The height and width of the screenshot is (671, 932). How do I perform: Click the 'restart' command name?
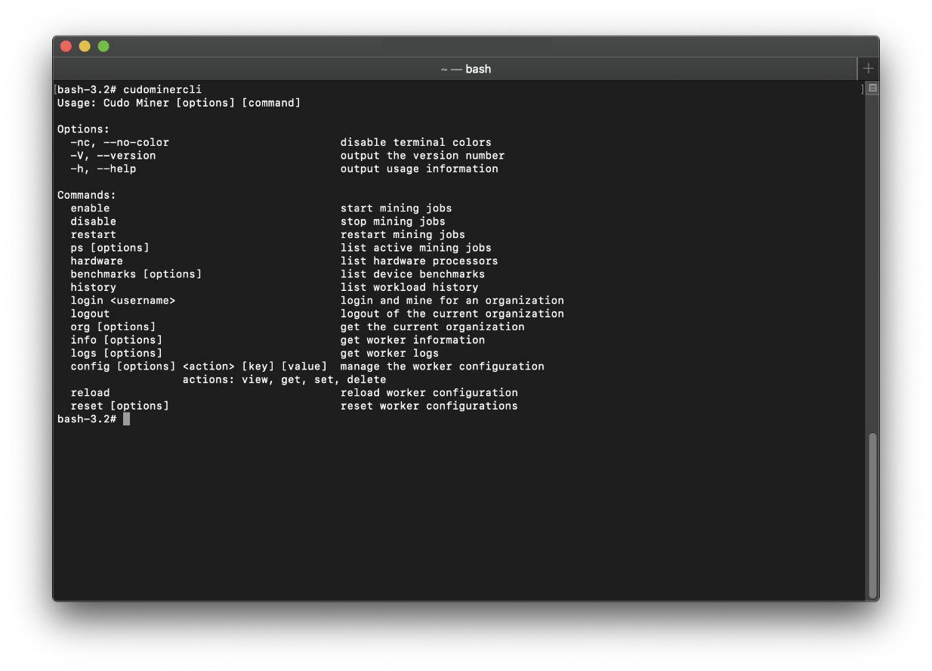94,234
